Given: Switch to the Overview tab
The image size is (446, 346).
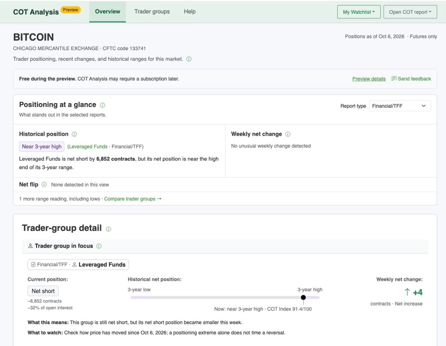Looking at the screenshot, I should 107,11.
